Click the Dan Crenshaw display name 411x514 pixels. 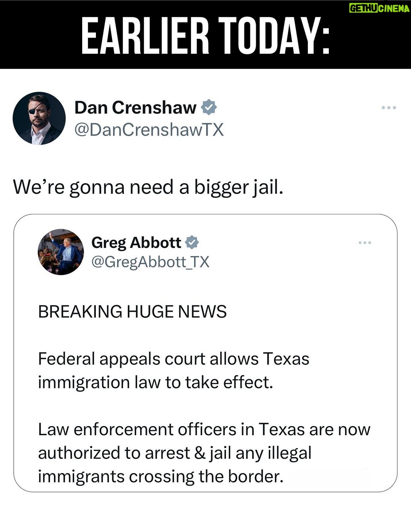pos(135,108)
